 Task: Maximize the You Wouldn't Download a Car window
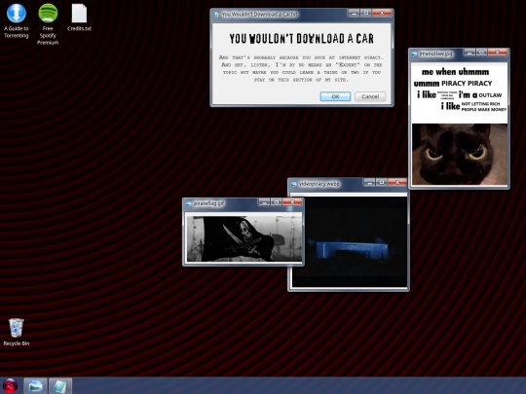(x=366, y=13)
